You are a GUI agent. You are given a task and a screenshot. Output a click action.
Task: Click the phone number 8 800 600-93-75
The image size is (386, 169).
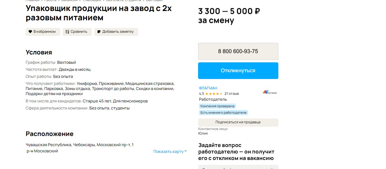coord(238,51)
